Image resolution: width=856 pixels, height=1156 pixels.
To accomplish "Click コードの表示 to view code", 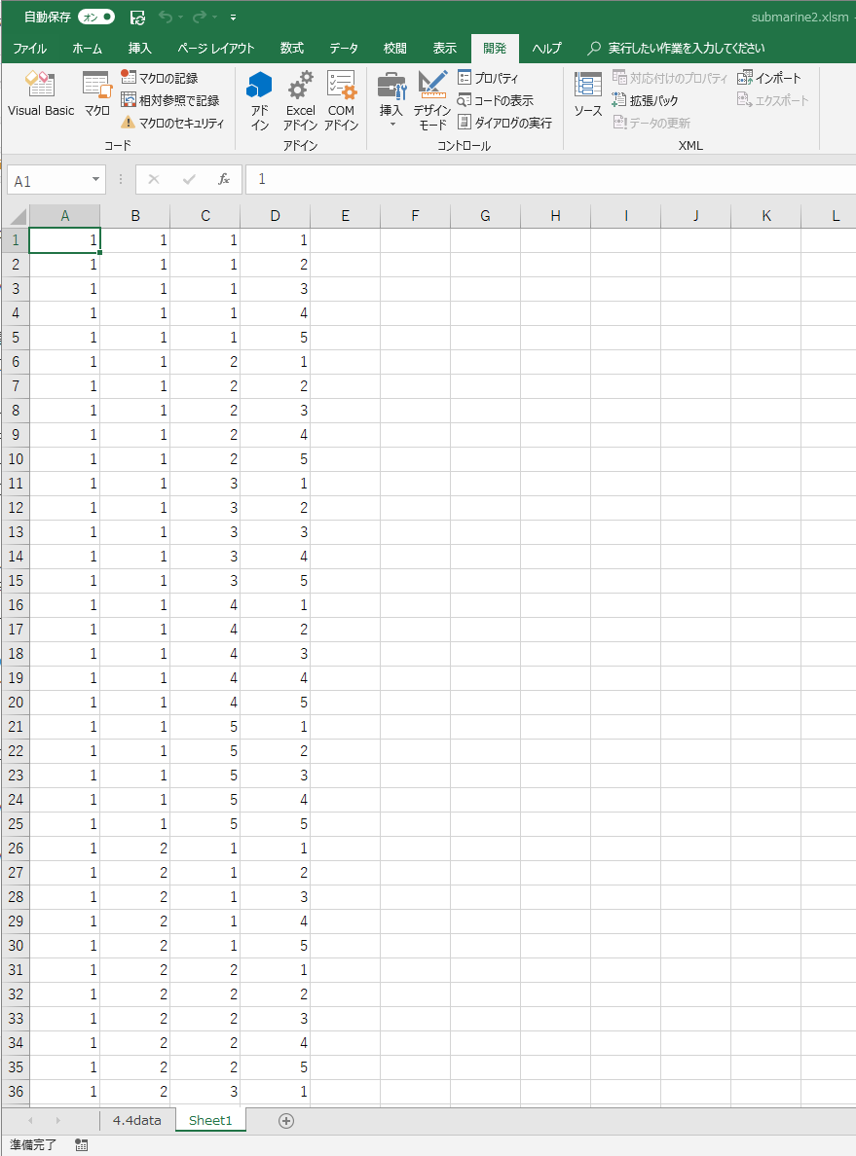I will (496, 100).
